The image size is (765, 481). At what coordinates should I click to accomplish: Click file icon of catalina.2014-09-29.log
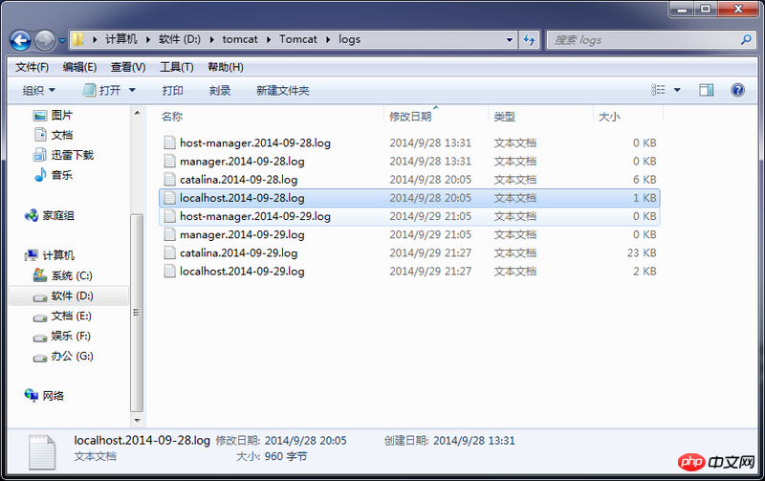(169, 252)
